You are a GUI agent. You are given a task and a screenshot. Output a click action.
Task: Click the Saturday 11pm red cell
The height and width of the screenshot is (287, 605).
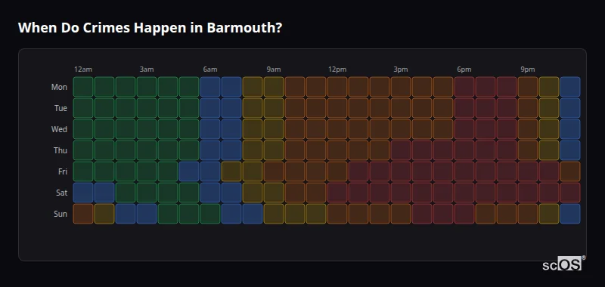570,193
